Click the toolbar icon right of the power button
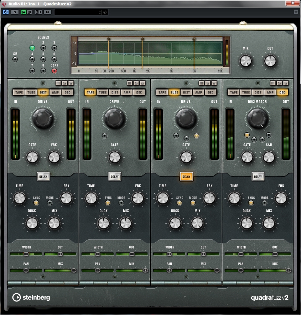Image resolution: width=301 pixels, height=315 pixels. [x=15, y=12]
